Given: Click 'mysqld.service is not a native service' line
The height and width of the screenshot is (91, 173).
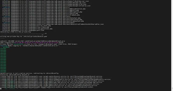Looking at the screenshot, I should coord(30,73).
